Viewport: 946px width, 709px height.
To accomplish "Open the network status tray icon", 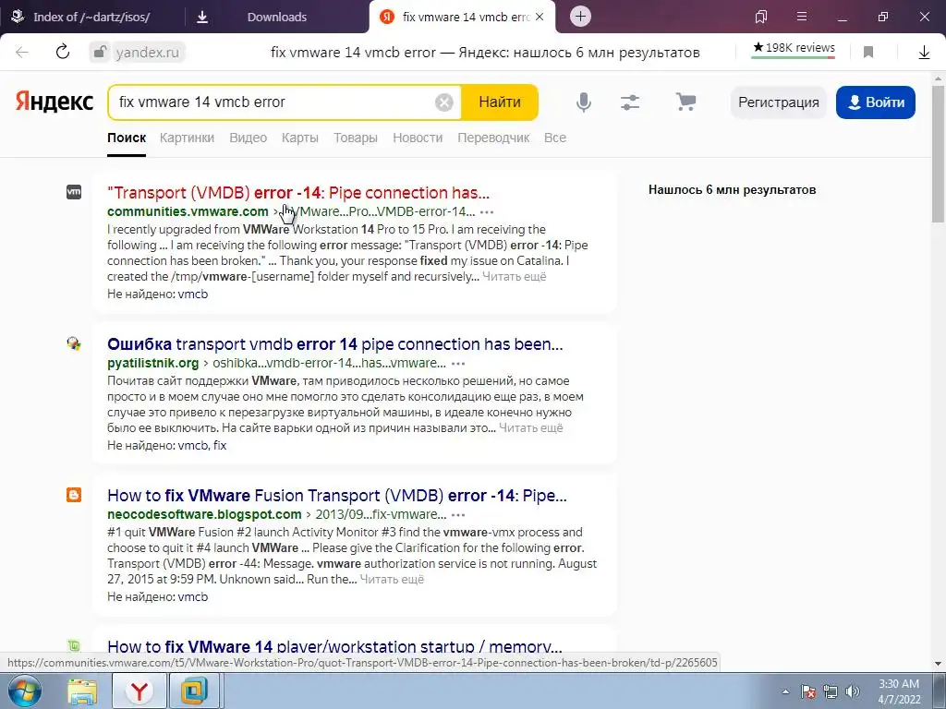I will point(831,691).
